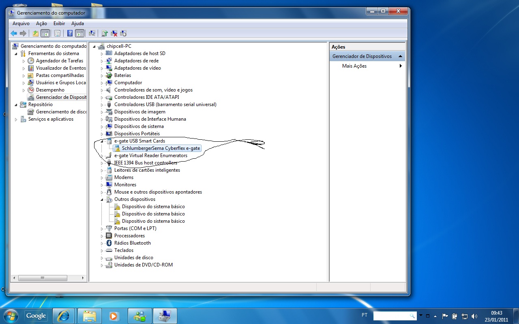
Task: Collapse the chipcell-PC root node
Action: [94, 46]
